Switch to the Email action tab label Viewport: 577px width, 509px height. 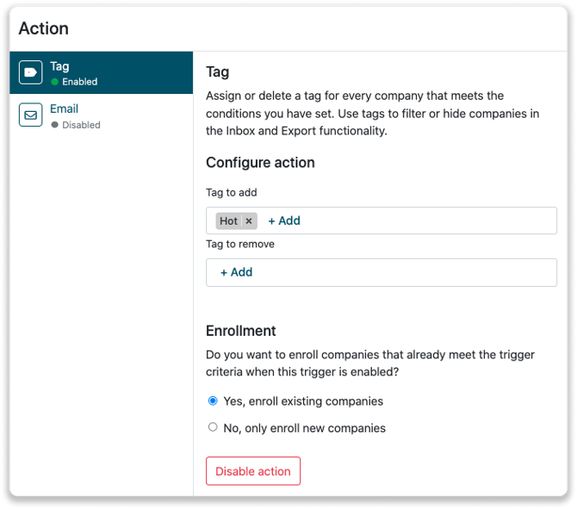(64, 109)
